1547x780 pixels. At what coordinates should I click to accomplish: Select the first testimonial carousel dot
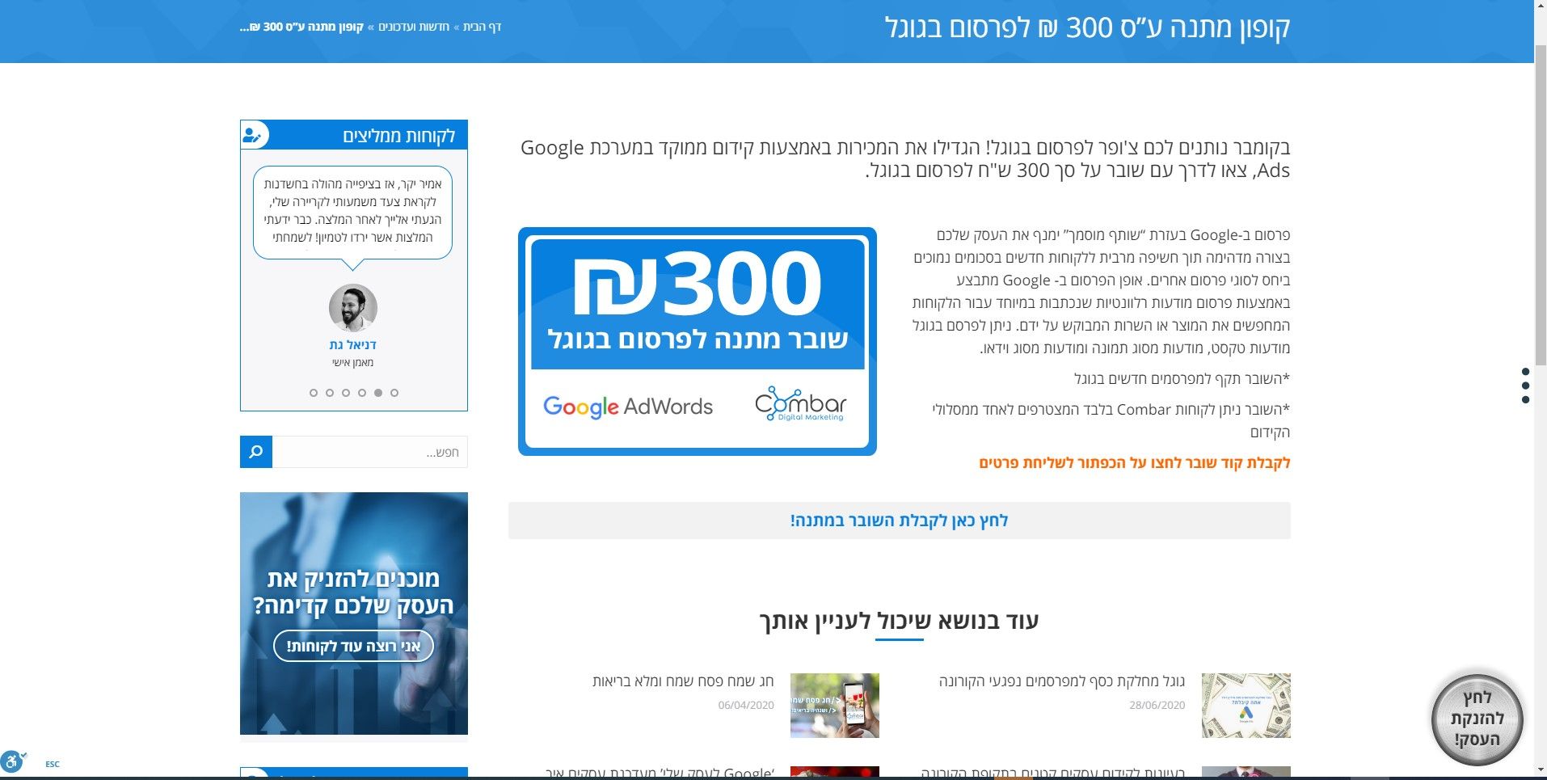tap(314, 393)
